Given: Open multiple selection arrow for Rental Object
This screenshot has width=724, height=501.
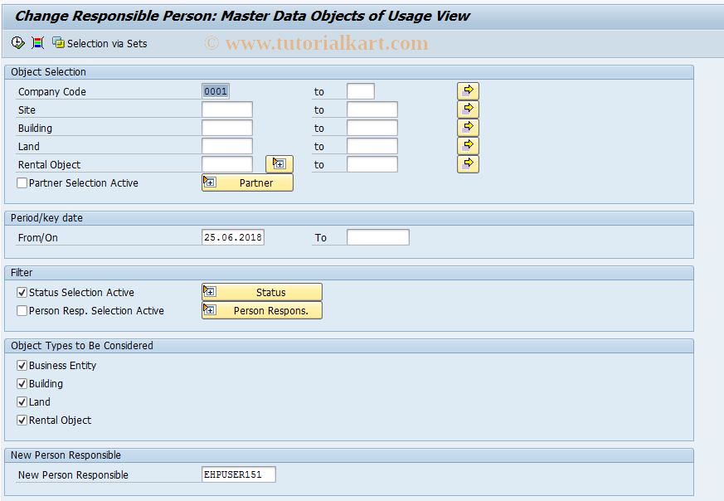Looking at the screenshot, I should pyautogui.click(x=469, y=164).
